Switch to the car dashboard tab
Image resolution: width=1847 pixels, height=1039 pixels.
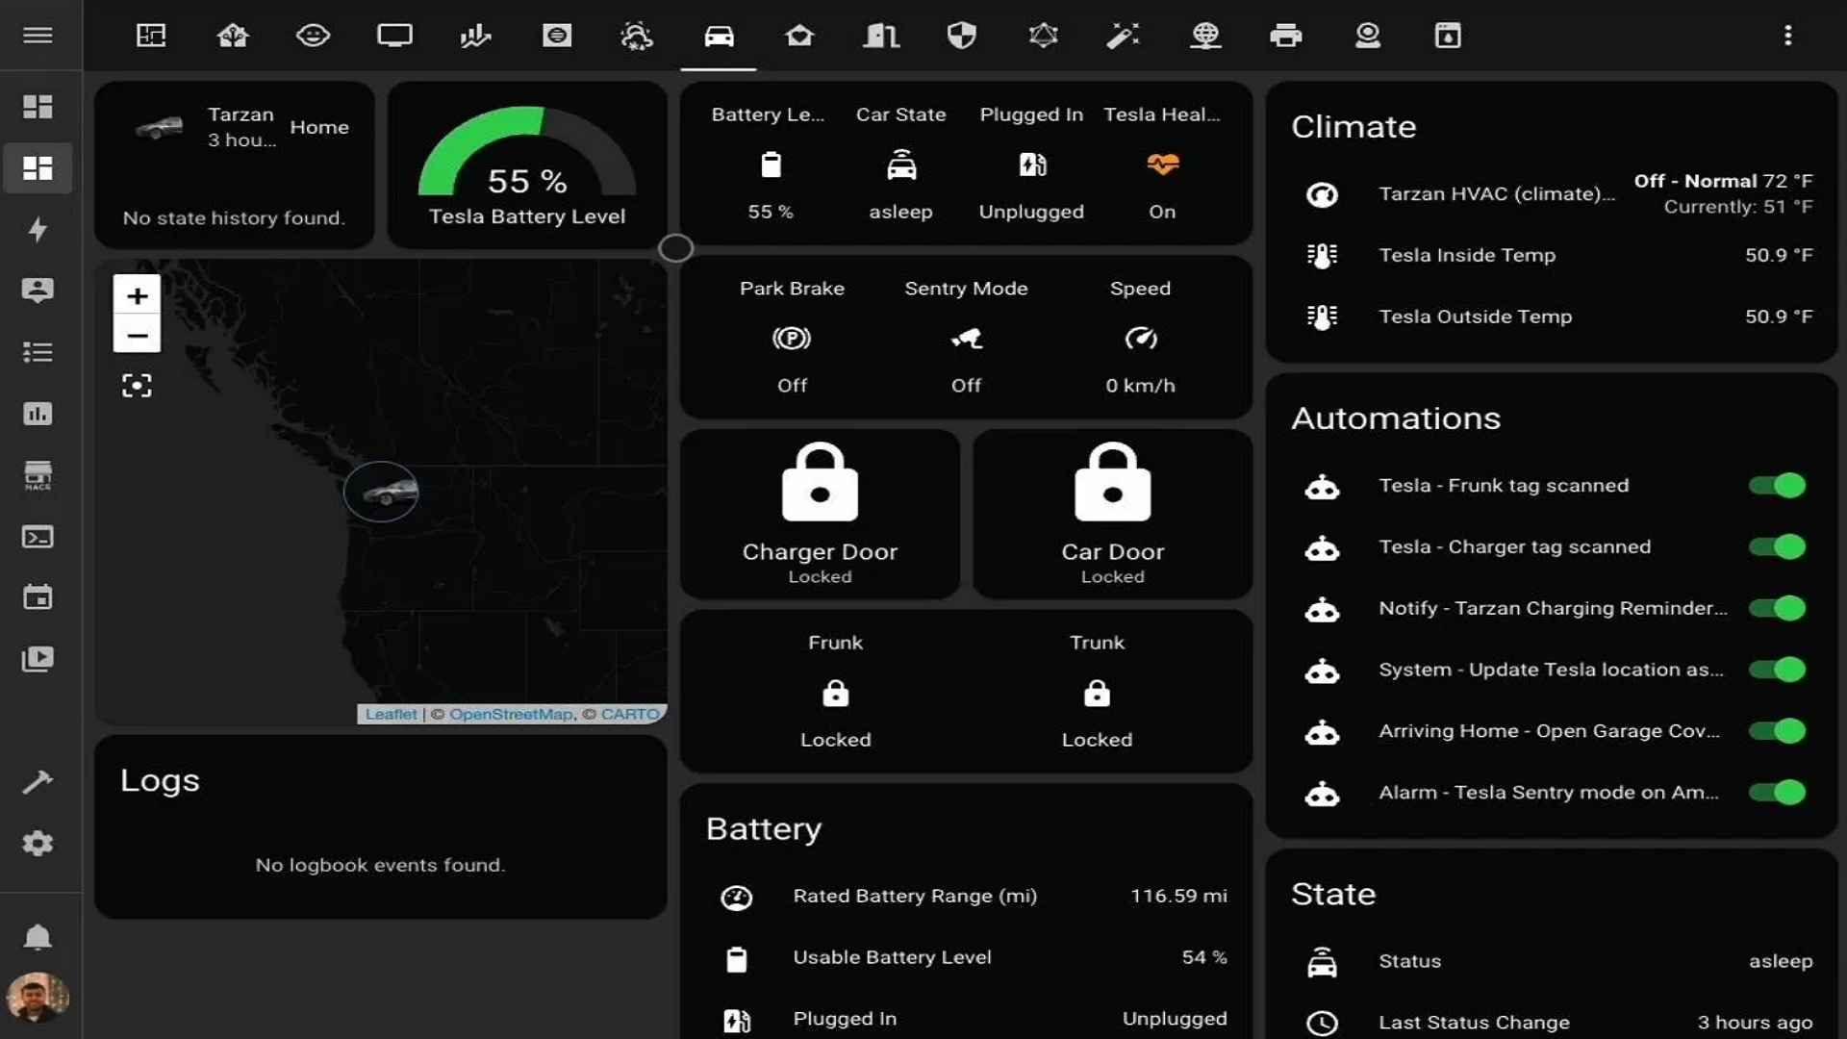(x=719, y=37)
